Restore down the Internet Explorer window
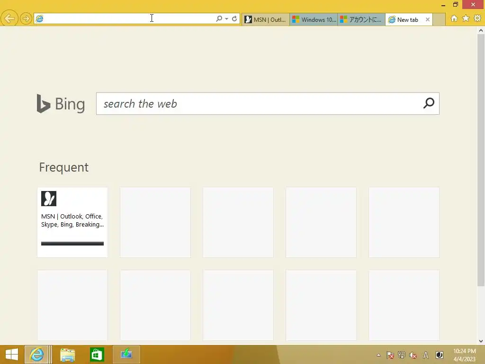This screenshot has width=485, height=364. coord(456,4)
